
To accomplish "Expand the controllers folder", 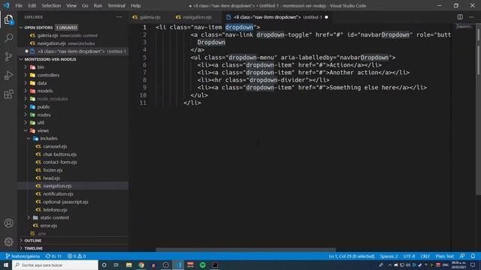I will 48,75.
